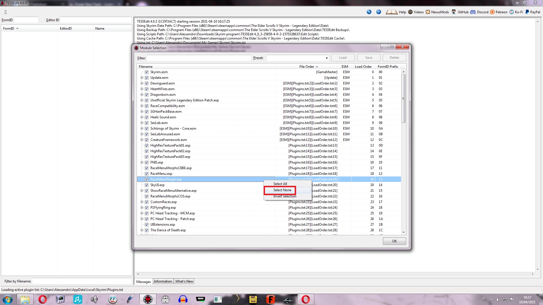Open the volume icon in system tray
This screenshot has height=305, width=543.
(498, 300)
